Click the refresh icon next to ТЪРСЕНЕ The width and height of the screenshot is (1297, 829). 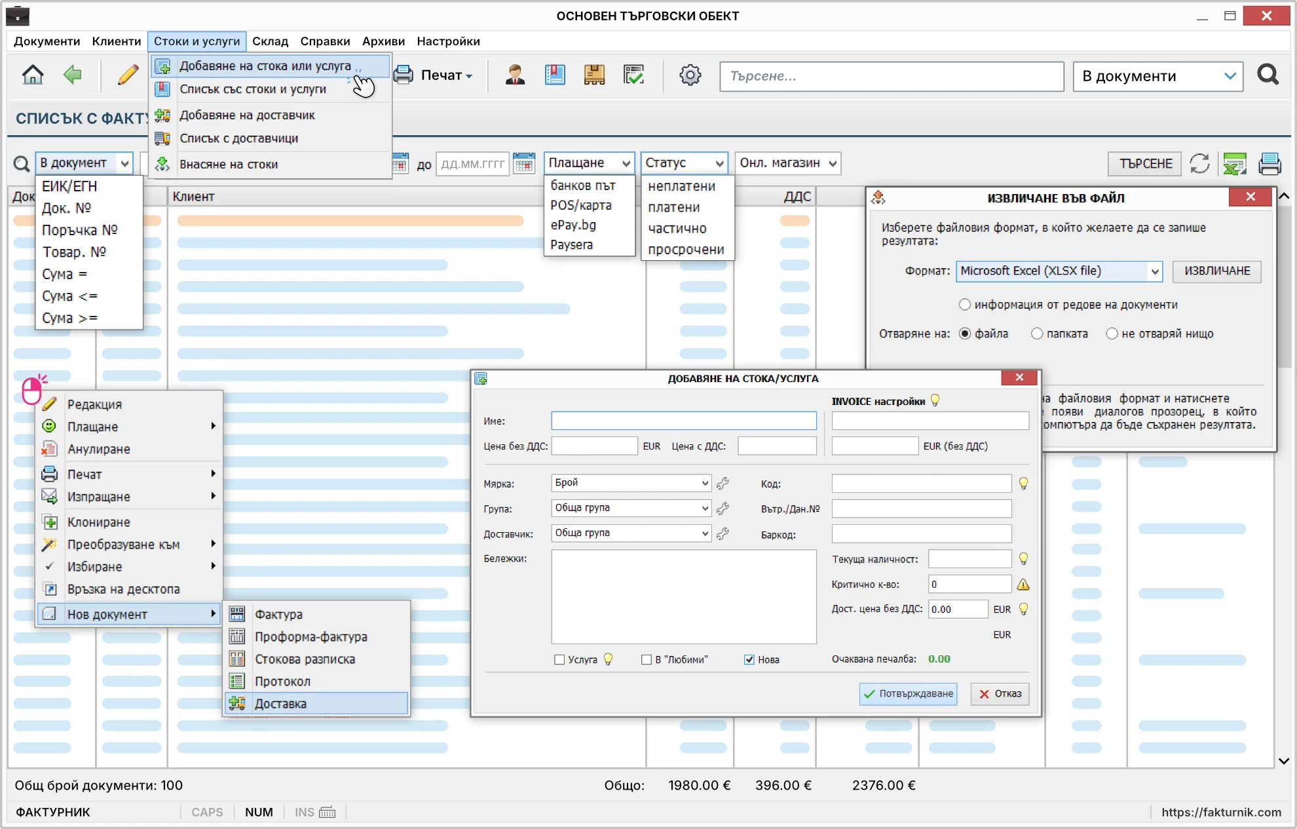[1199, 163]
